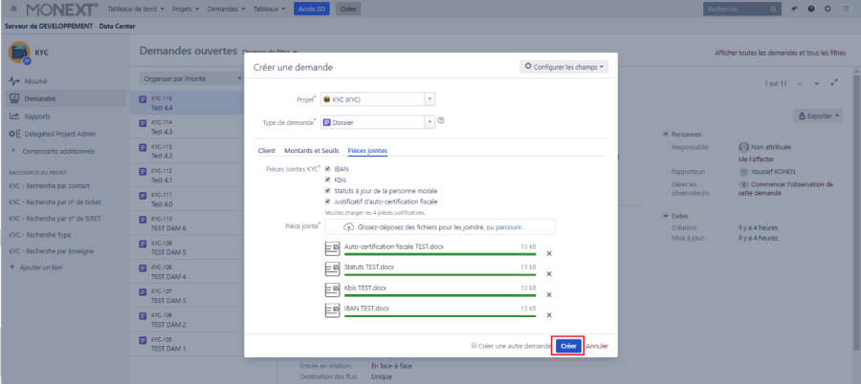Remove the Statuts TEST.docx attachment
The height and width of the screenshot is (384, 861).
pyautogui.click(x=548, y=273)
